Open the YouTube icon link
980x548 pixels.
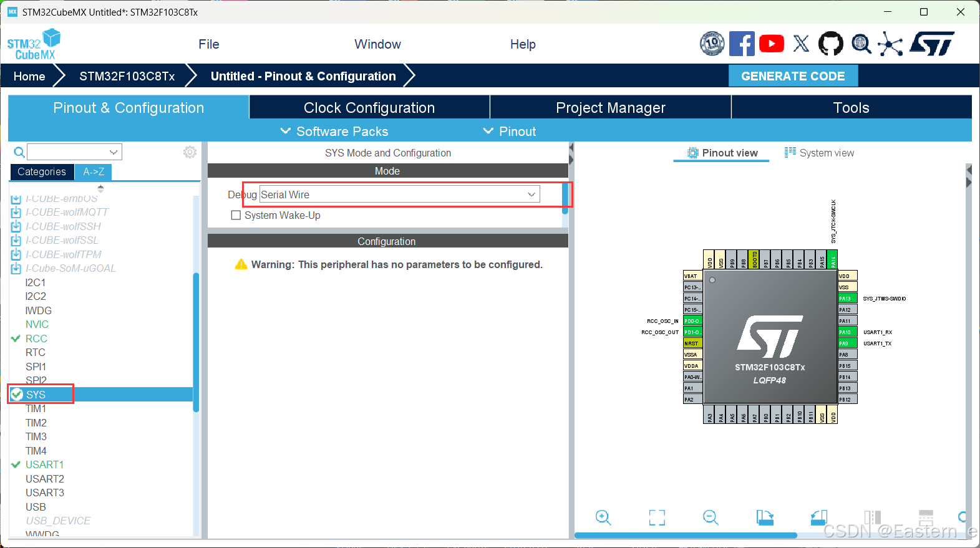coord(772,44)
